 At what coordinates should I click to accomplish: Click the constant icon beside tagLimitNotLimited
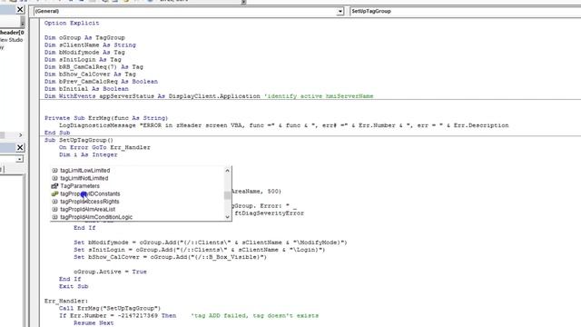point(54,178)
